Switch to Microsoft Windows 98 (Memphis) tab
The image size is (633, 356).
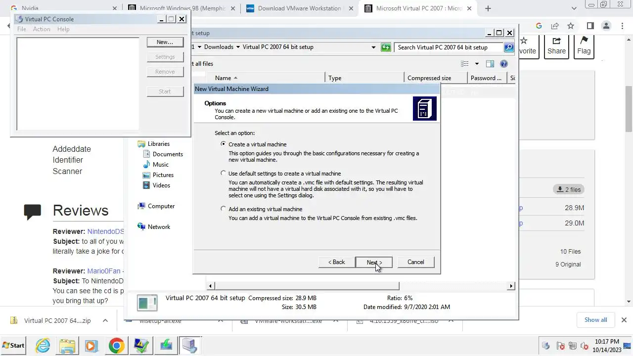point(182,8)
